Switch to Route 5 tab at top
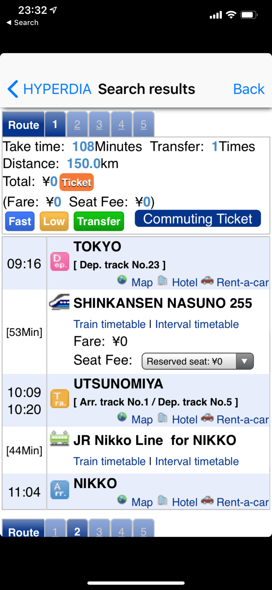The image size is (272, 590). coord(144,125)
